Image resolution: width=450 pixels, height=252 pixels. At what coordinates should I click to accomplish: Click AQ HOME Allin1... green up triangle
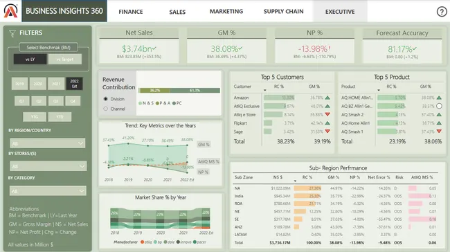click(439, 98)
